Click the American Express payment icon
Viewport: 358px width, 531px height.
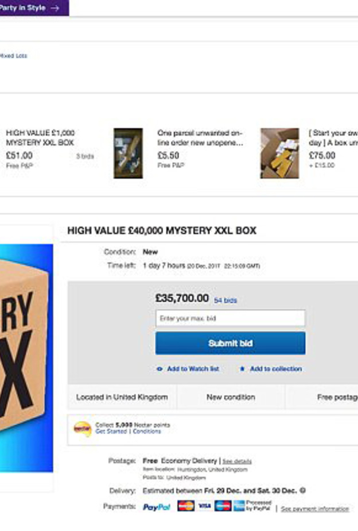[x=223, y=506]
